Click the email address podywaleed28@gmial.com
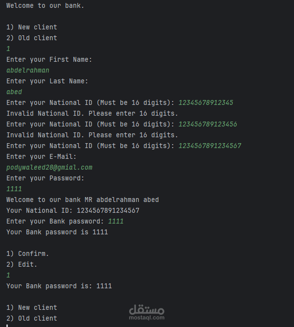 point(49,167)
